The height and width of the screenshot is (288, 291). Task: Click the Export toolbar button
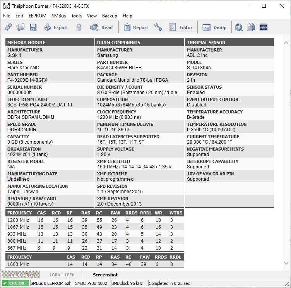(x=56, y=27)
